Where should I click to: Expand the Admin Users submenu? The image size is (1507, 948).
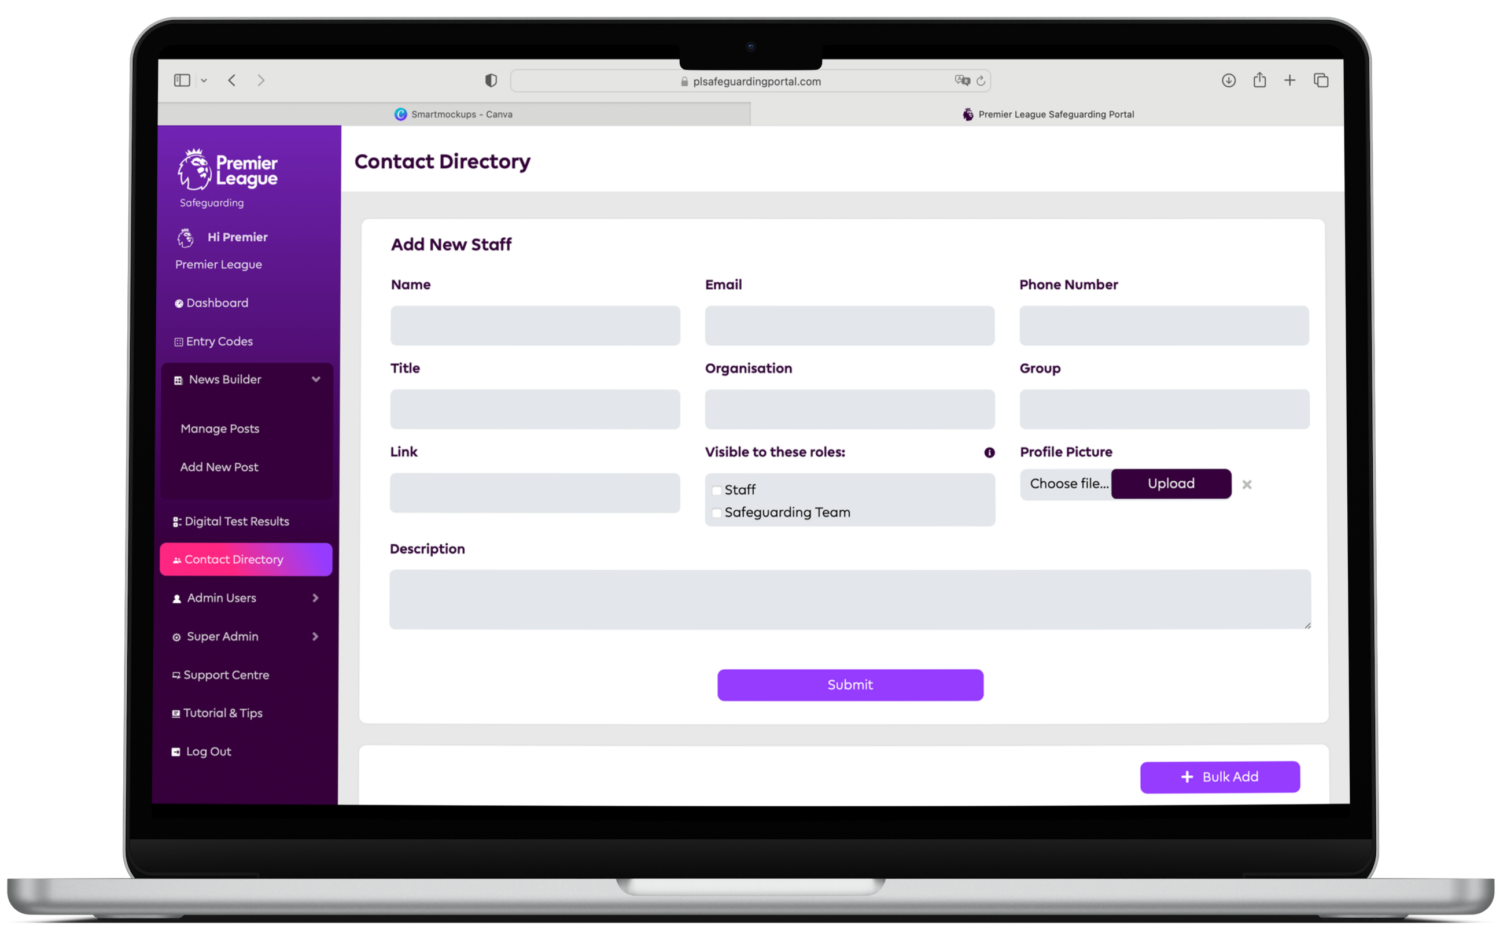point(316,599)
